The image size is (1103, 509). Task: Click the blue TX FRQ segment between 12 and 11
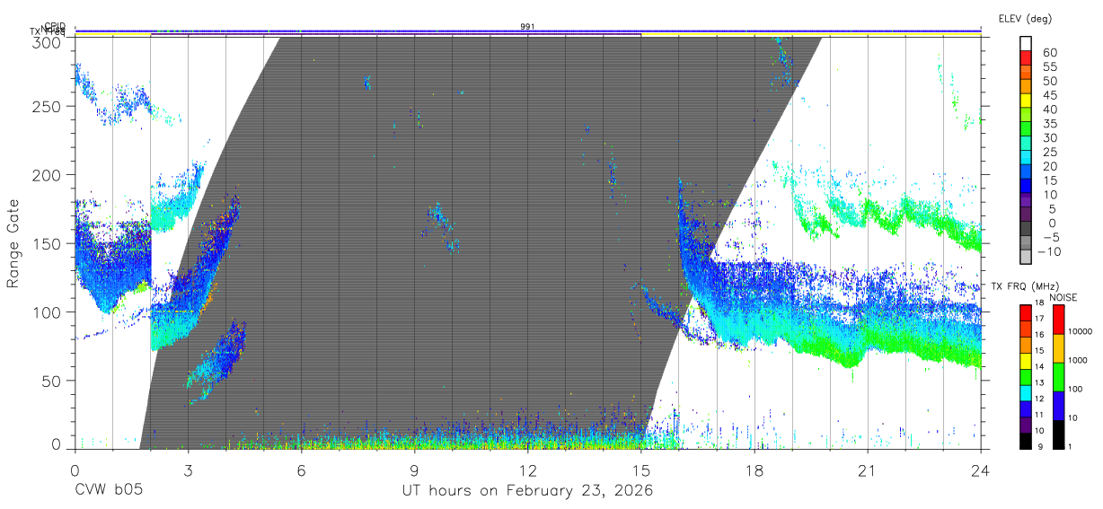tap(1025, 408)
